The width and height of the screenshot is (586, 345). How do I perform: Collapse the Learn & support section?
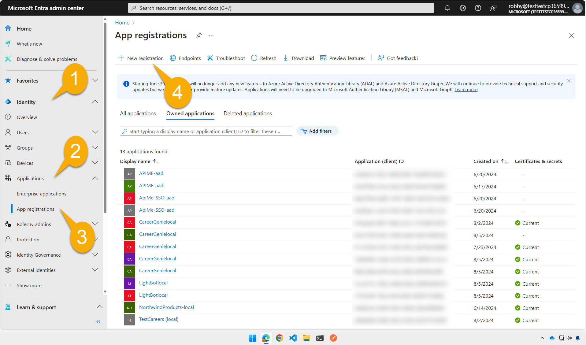[x=99, y=307]
